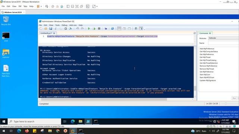This screenshot has width=239, height=134.
Task: Close the Untitled8.ps1 script tab
Action: (x=54, y=33)
